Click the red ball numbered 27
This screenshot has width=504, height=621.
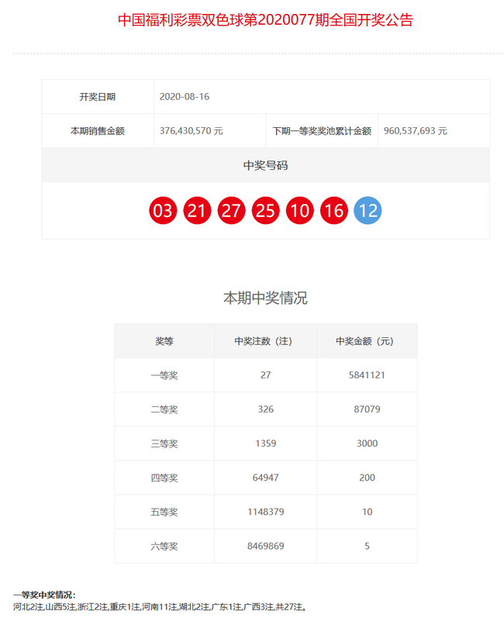coord(231,210)
